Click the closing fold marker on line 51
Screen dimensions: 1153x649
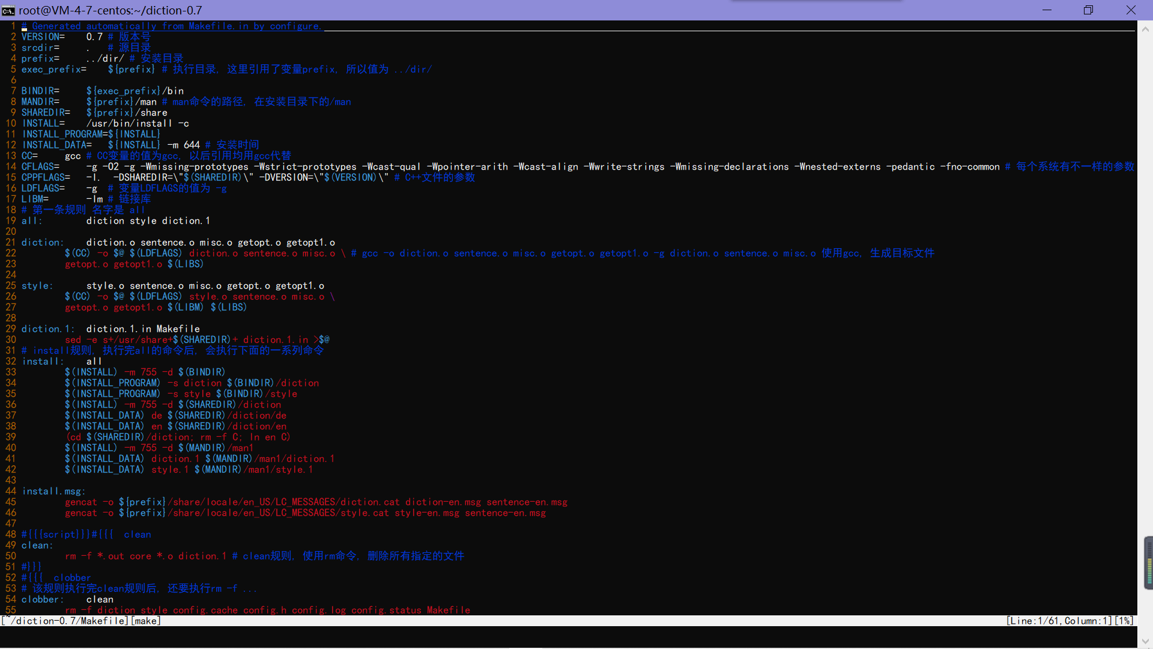(31, 567)
